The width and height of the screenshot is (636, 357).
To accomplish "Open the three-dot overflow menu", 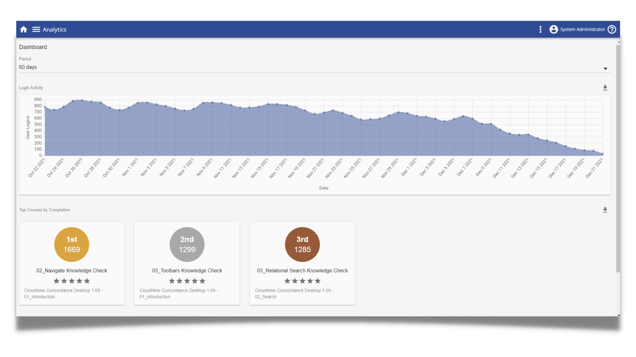I will [540, 29].
